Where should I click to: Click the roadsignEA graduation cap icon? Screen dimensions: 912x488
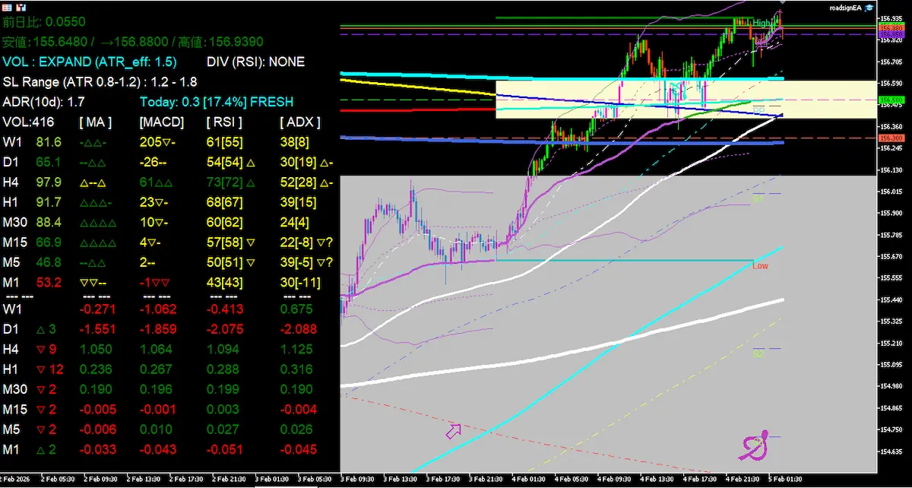[x=867, y=8]
